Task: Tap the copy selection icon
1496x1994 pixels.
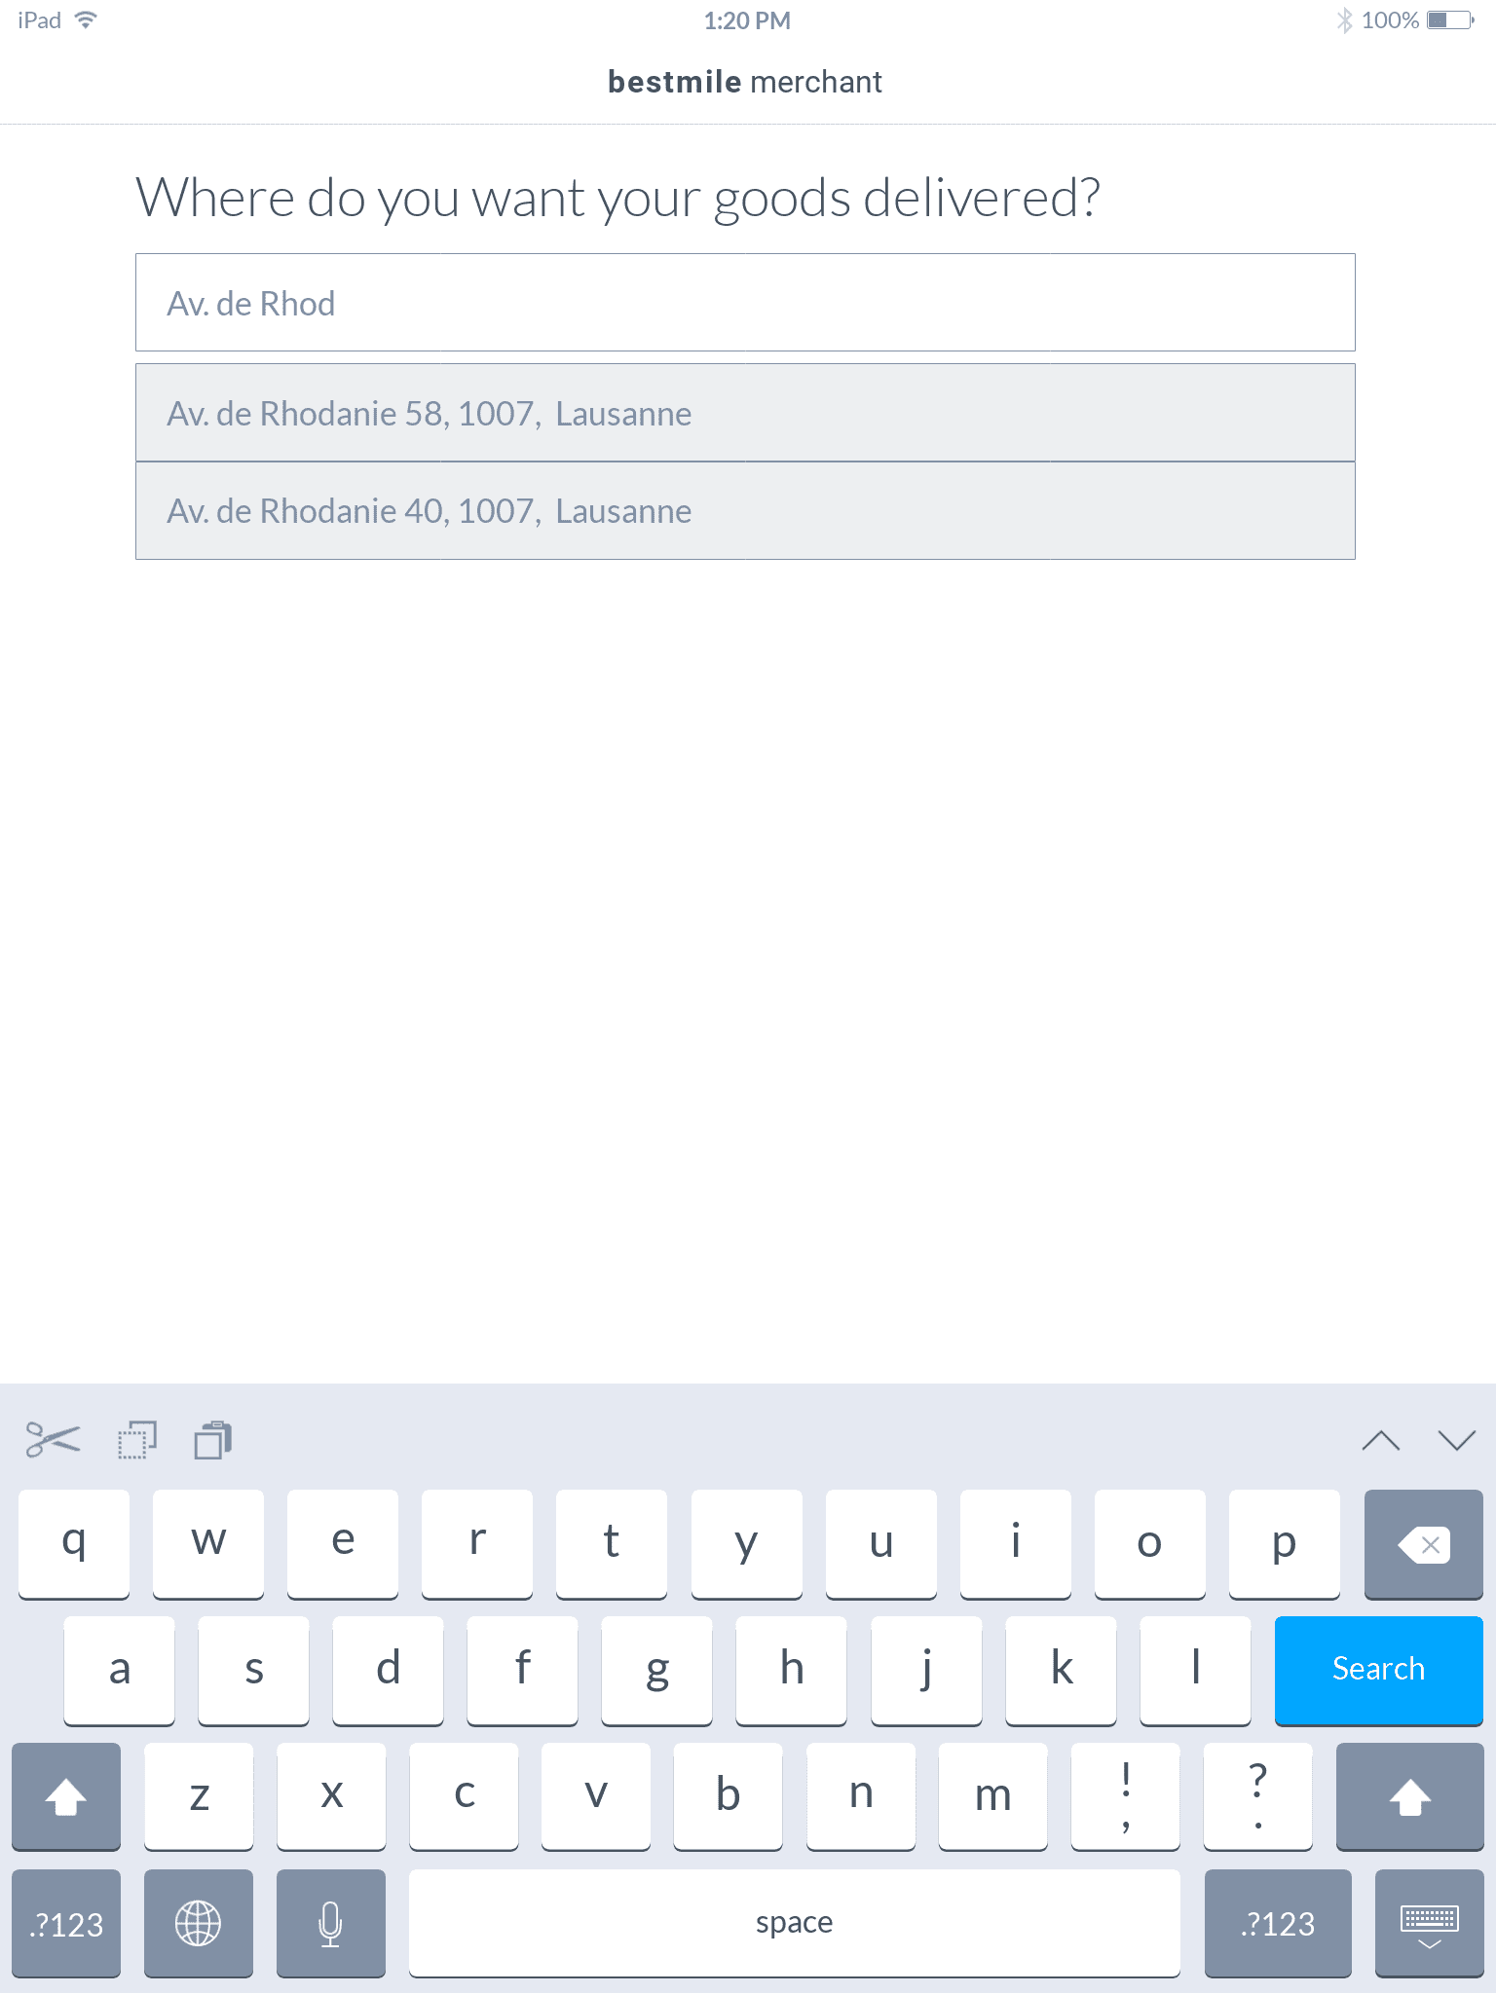Action: (136, 1440)
